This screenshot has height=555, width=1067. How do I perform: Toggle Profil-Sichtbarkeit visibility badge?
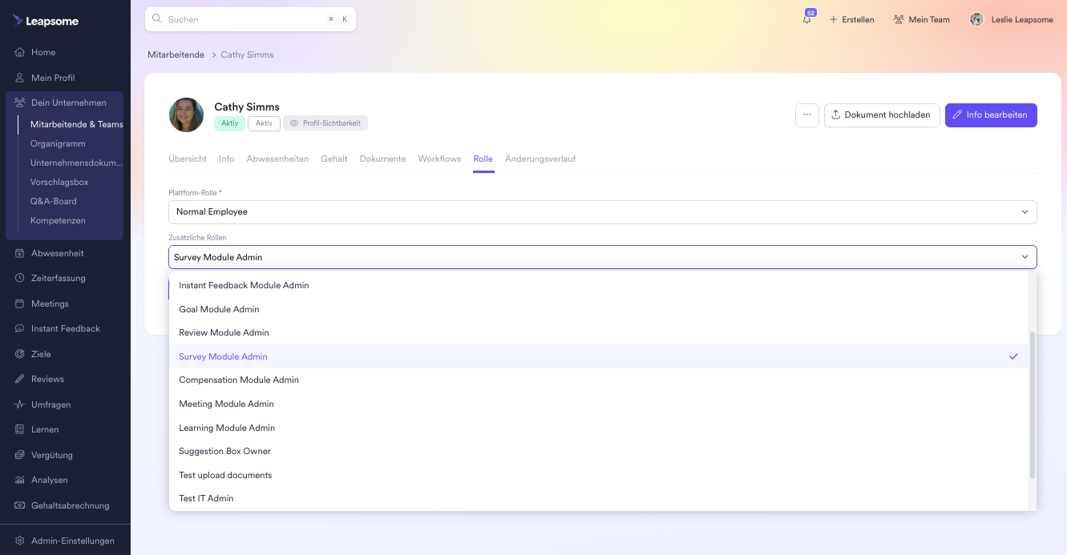325,123
